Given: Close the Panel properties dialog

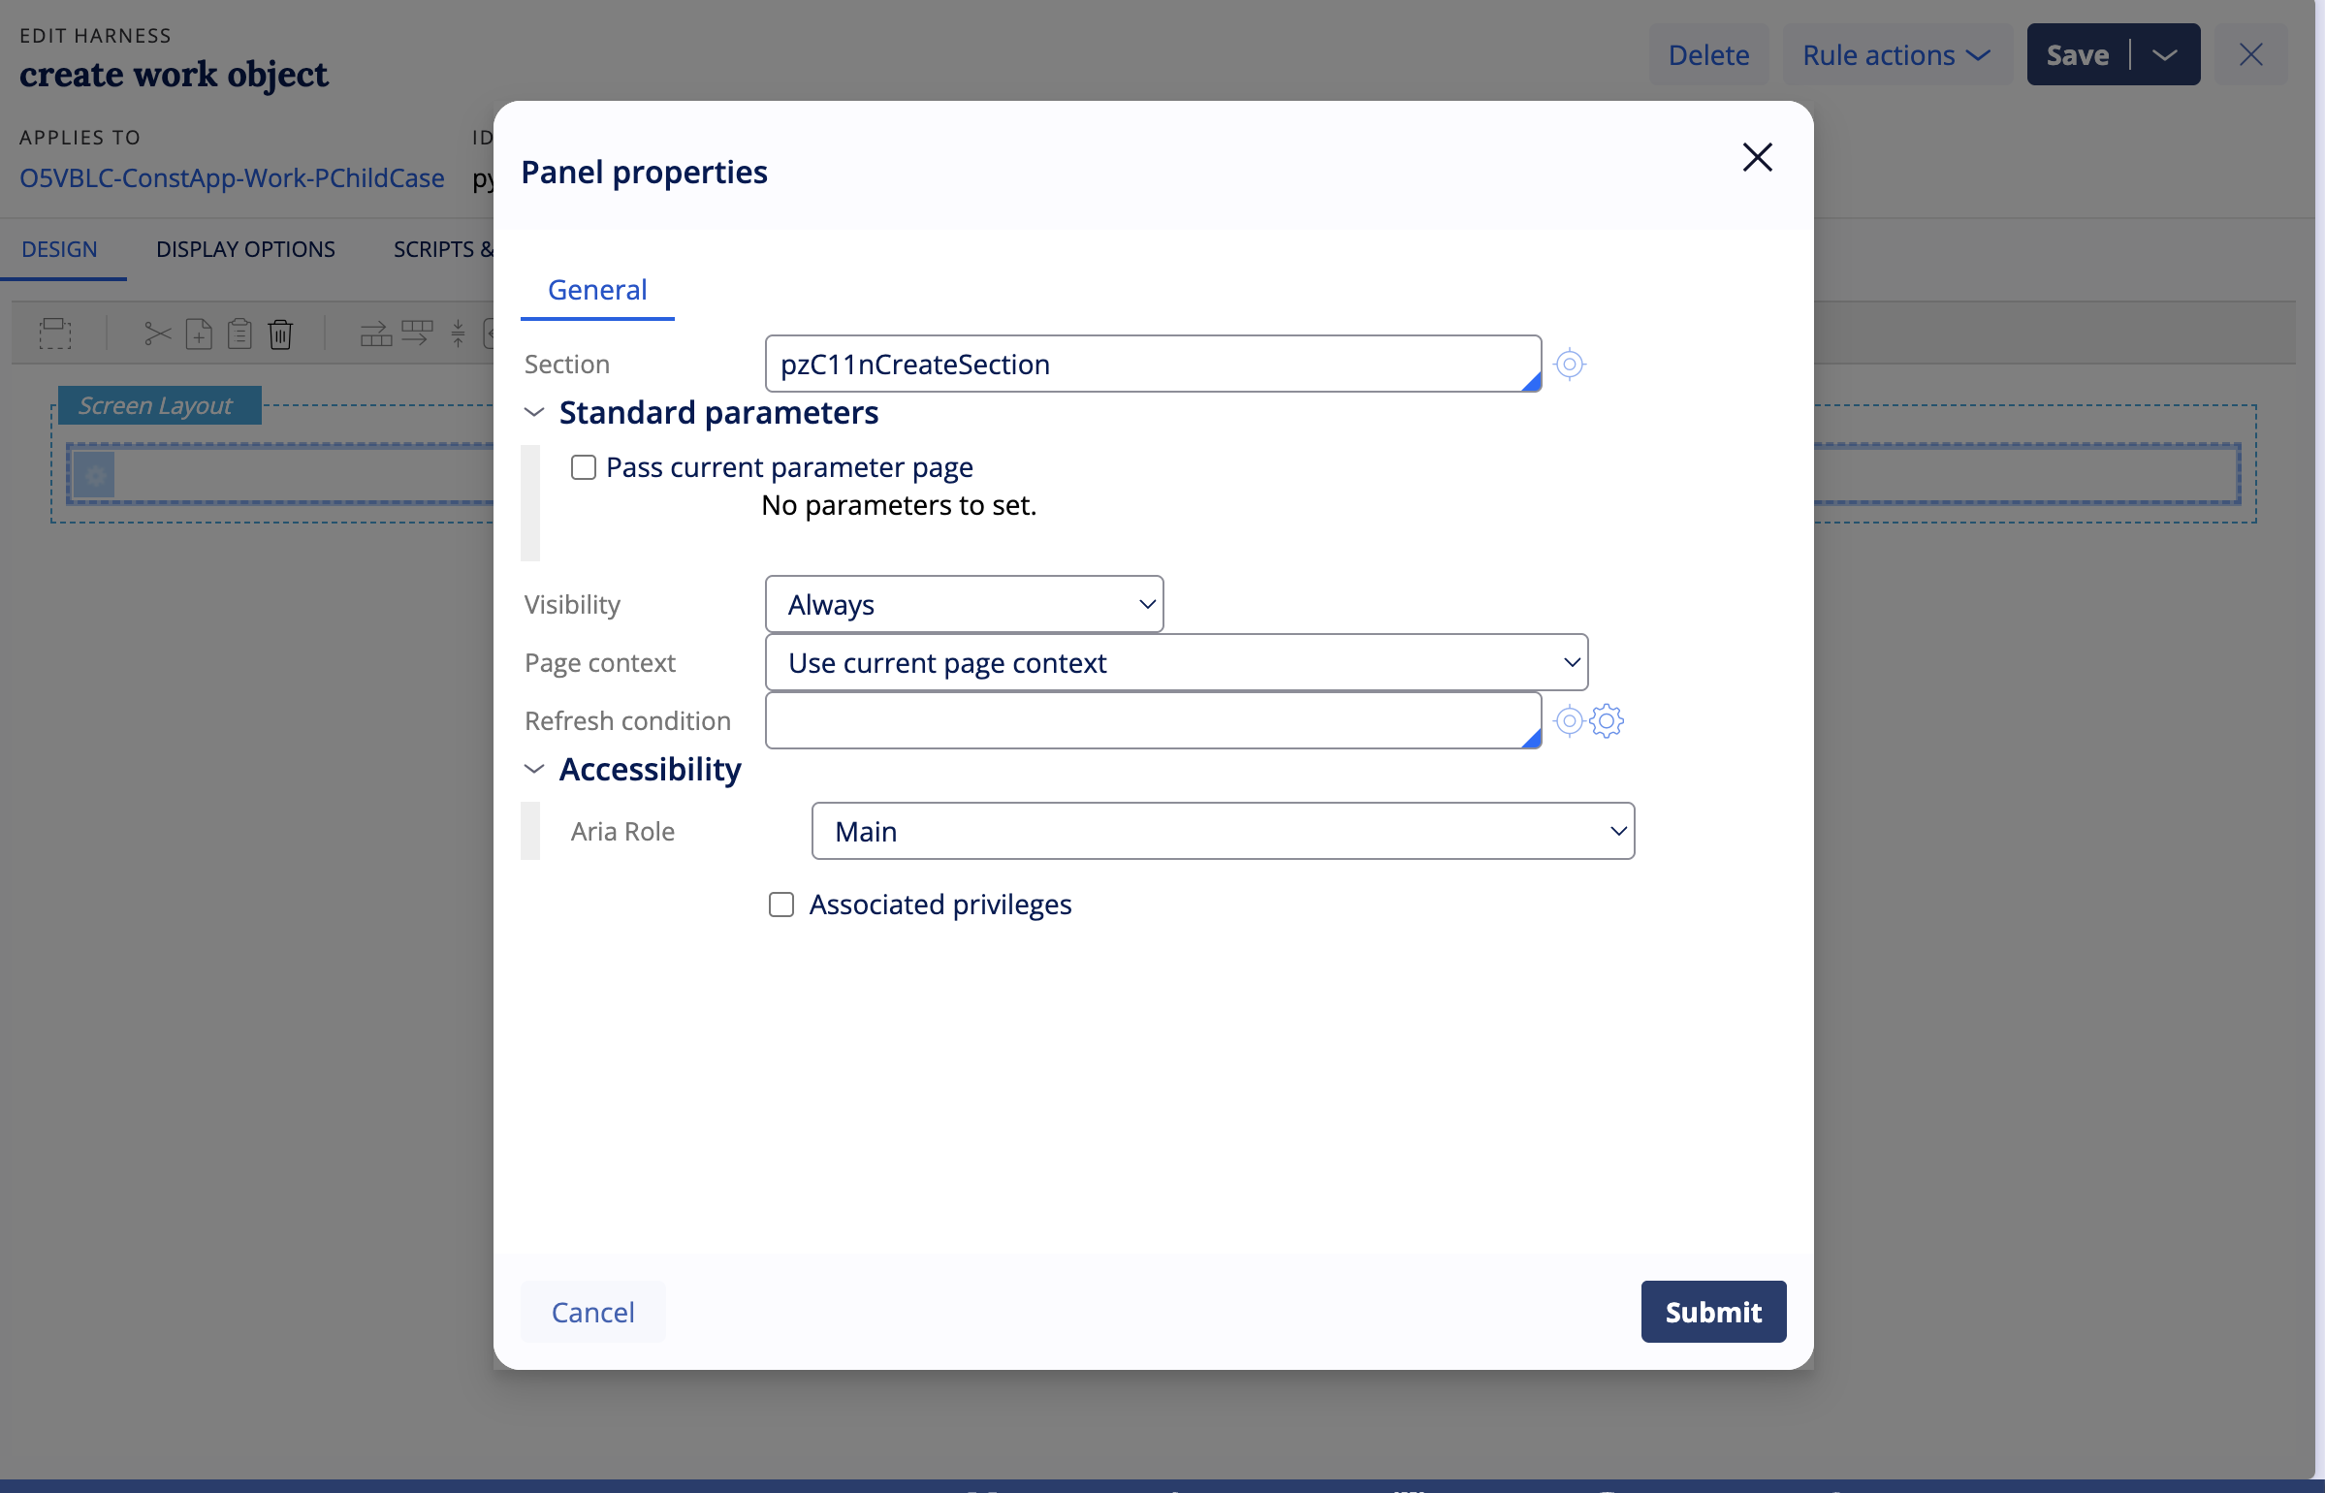Looking at the screenshot, I should (1757, 157).
